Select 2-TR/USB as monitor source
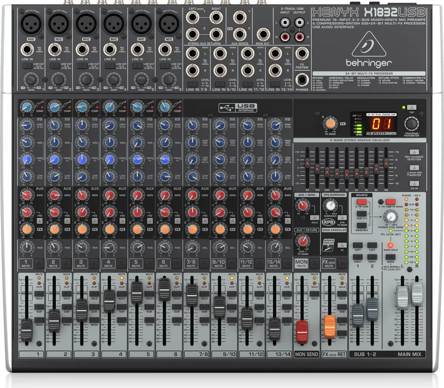This screenshot has width=444, height=388. (361, 202)
